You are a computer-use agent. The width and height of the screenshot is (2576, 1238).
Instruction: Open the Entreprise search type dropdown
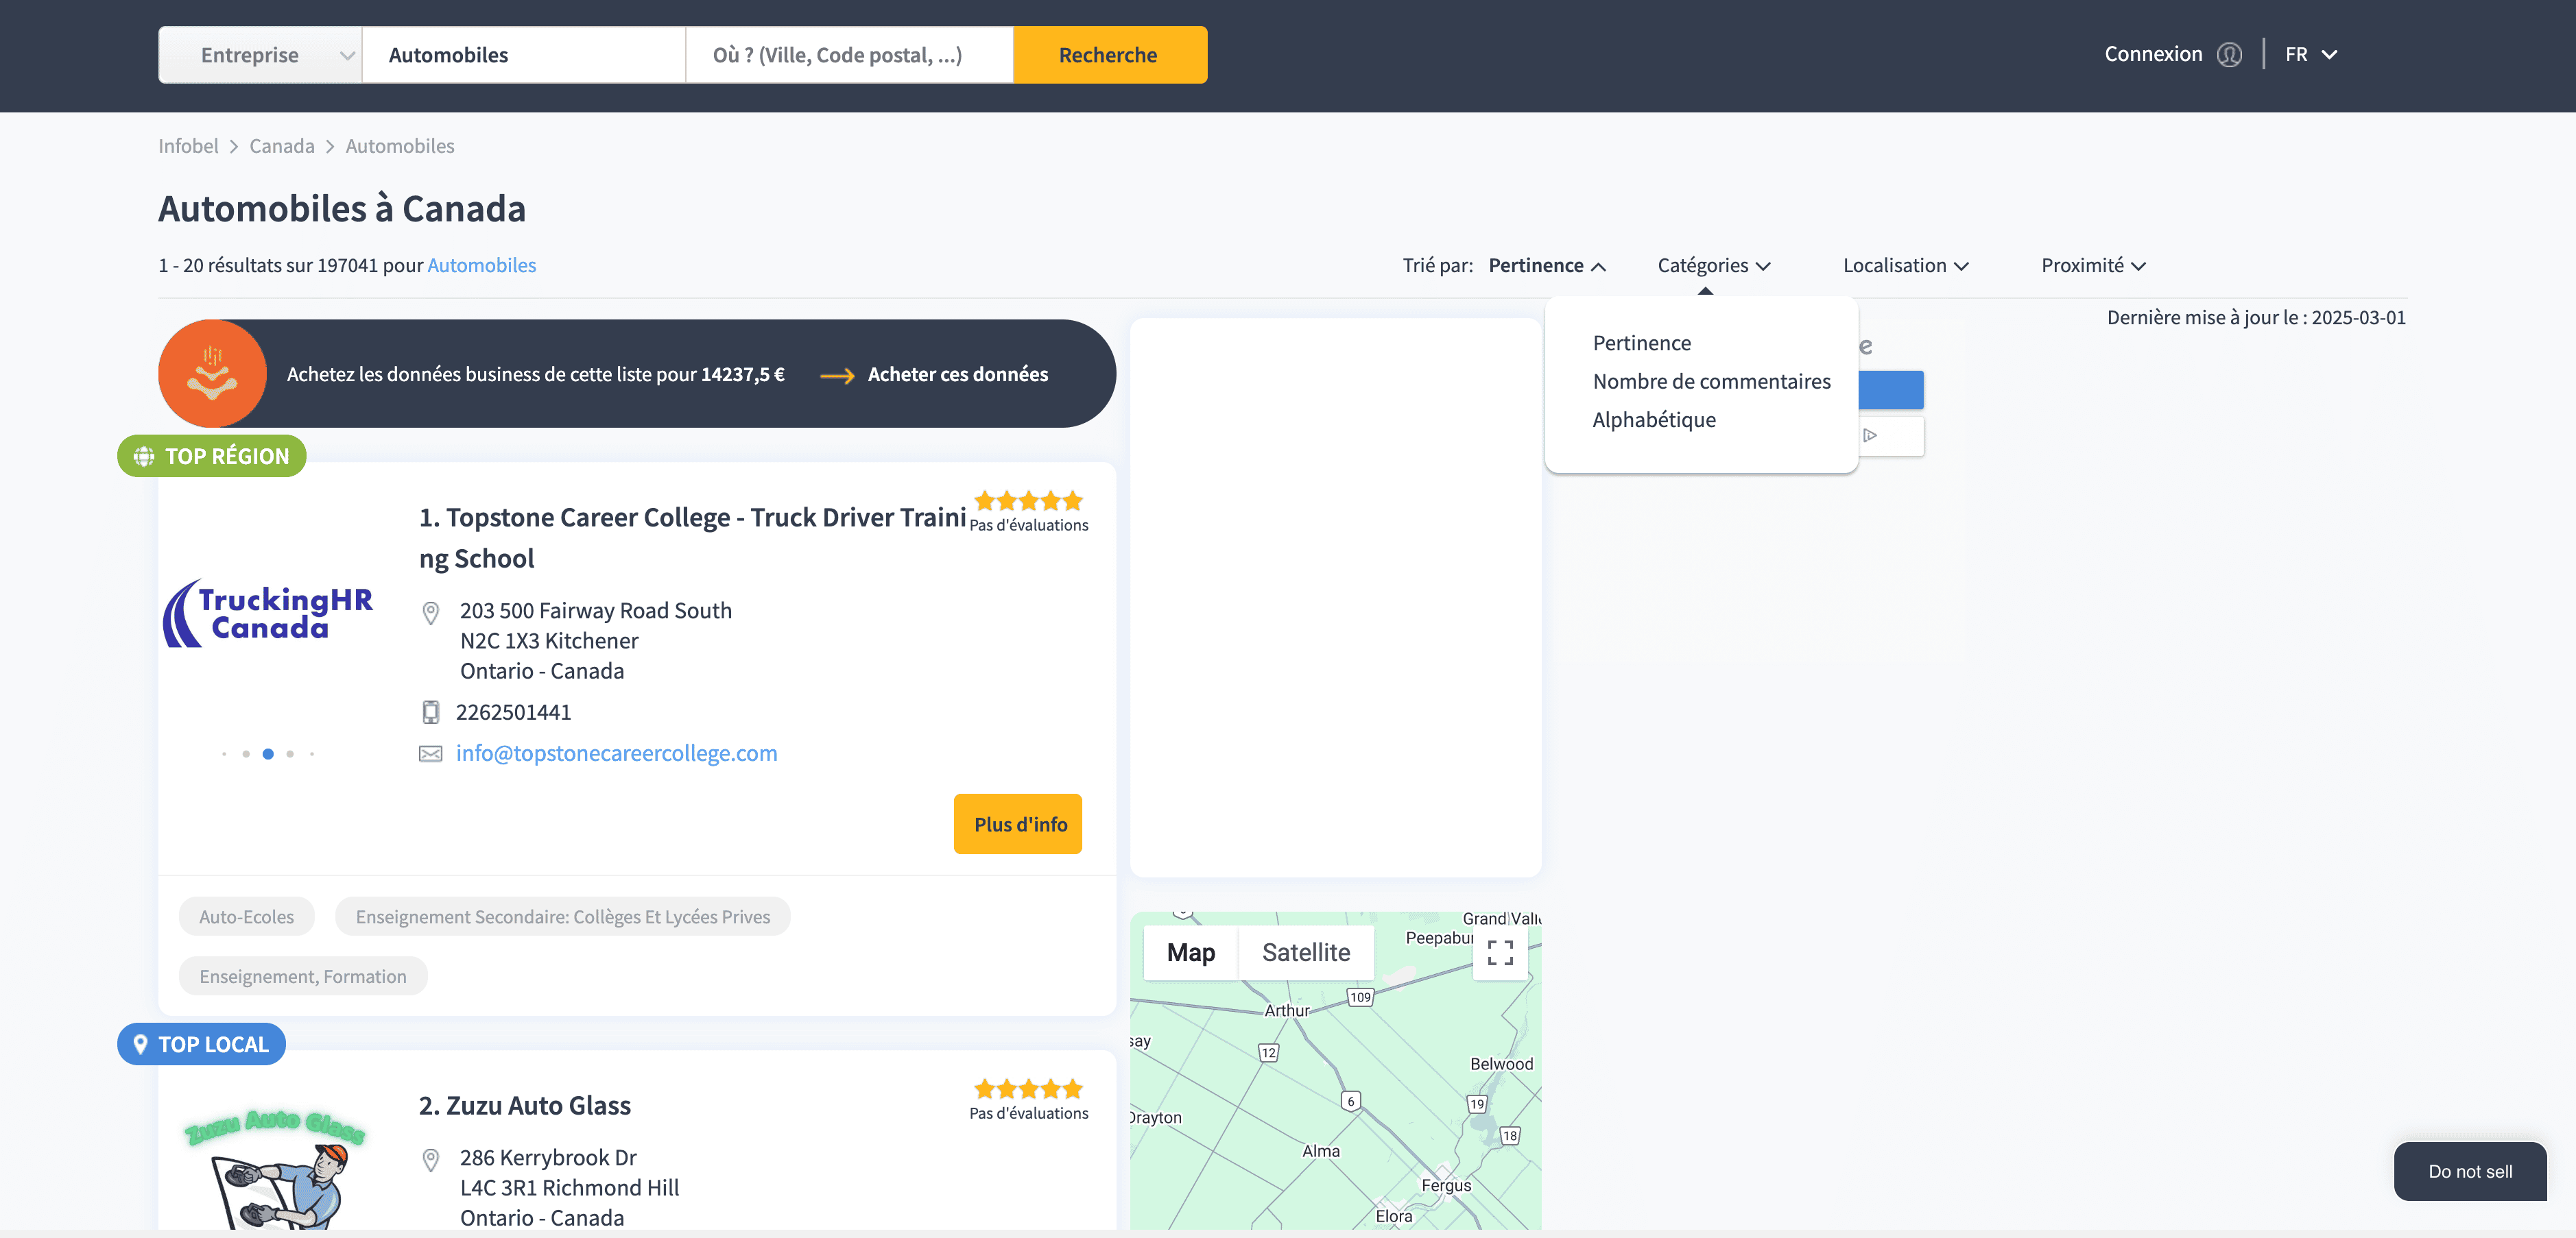click(x=260, y=55)
